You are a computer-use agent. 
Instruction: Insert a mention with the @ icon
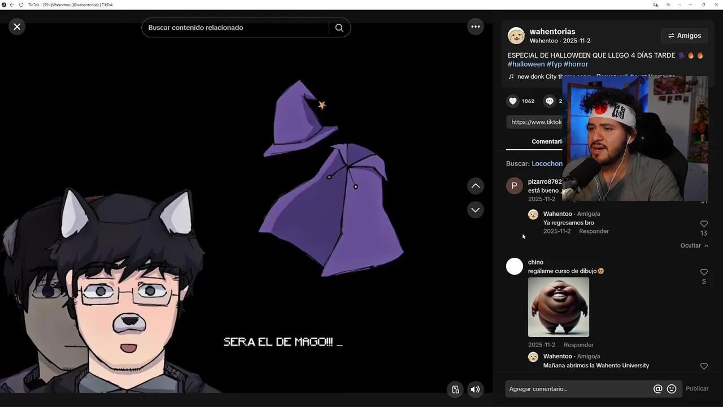click(657, 389)
